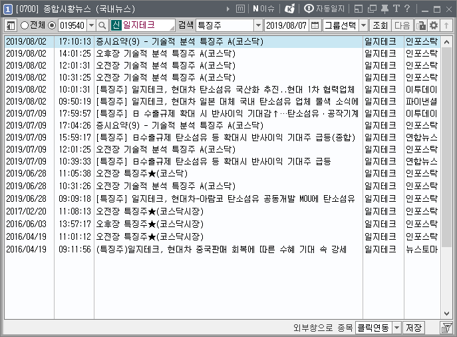Select row 2019/06/28 10:31:26 오전장 기술적 분석
457x337 pixels.
[x=222, y=186]
